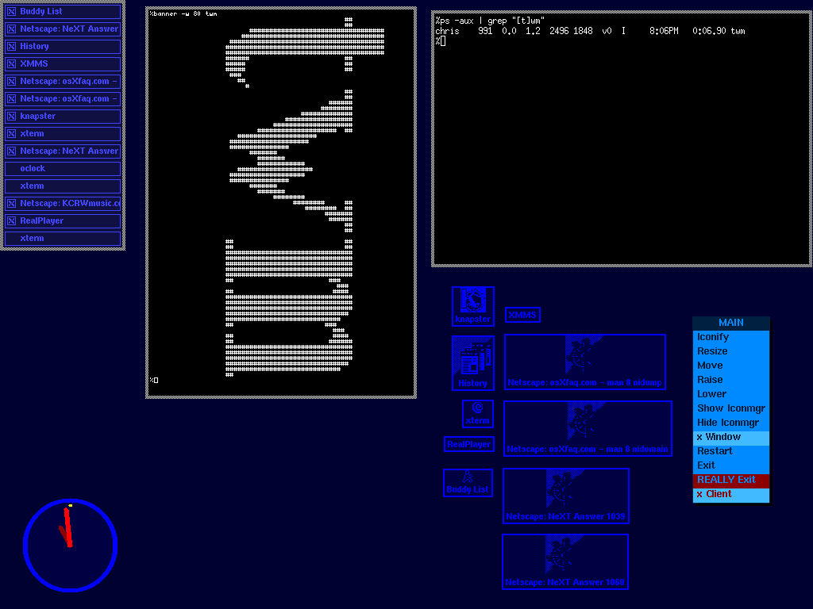Select History in the icon manager list
This screenshot has height=609, width=813.
click(63, 46)
